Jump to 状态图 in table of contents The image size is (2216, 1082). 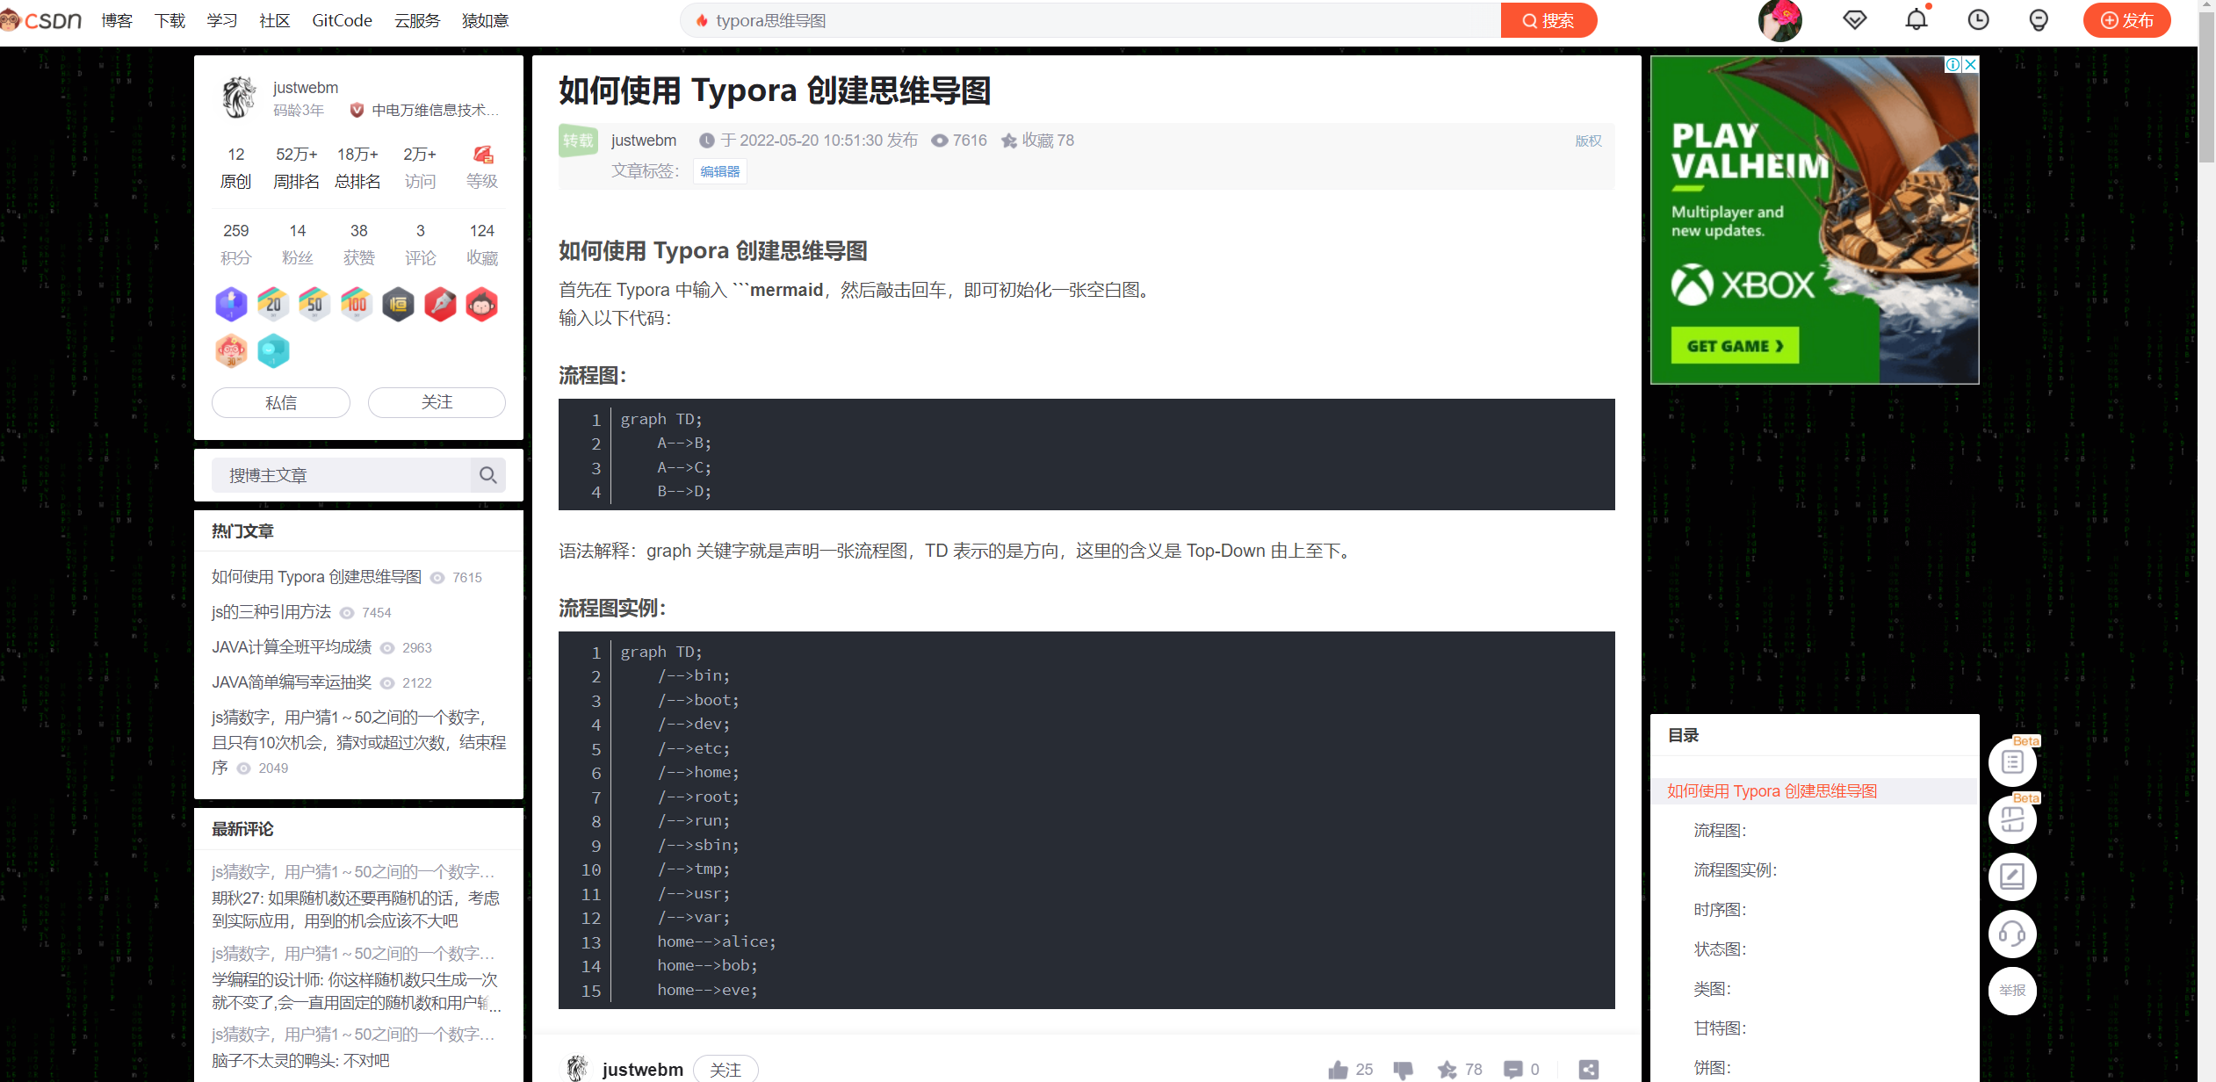coord(1720,949)
